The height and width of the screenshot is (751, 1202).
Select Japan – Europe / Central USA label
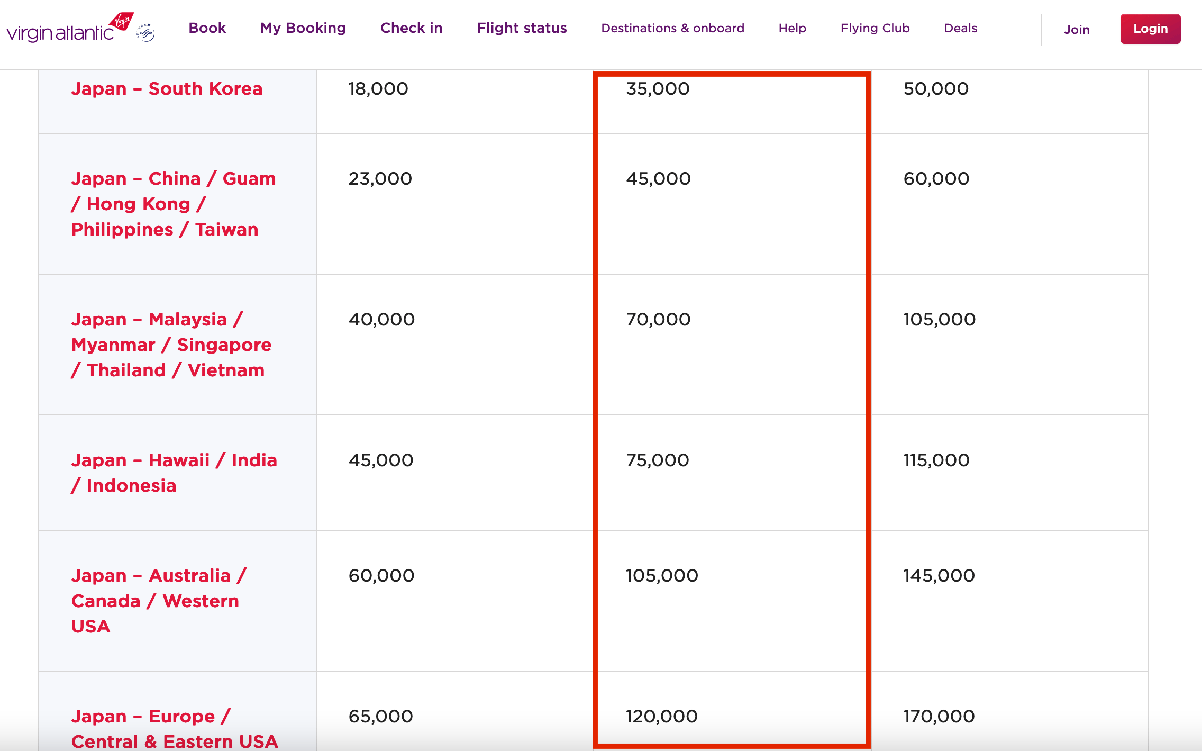175,729
